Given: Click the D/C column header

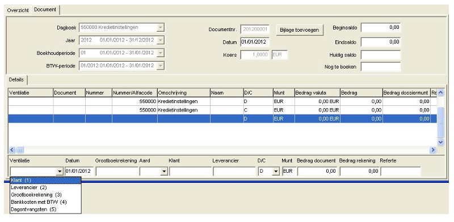Looking at the screenshot, I should coord(258,93).
